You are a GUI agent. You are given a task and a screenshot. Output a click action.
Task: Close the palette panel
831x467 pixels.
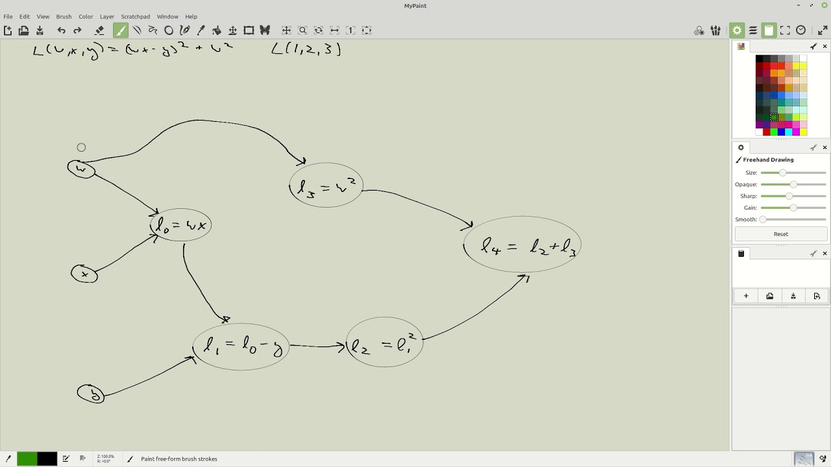tap(825, 47)
